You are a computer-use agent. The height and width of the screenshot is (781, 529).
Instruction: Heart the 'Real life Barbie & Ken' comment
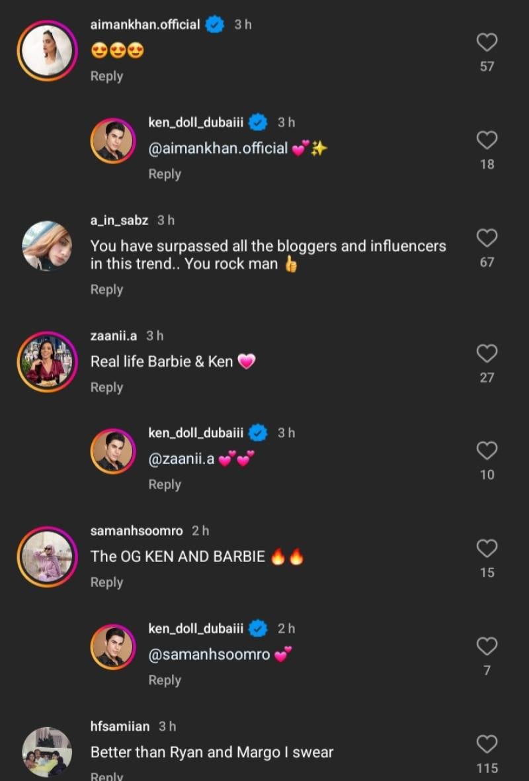coord(487,353)
